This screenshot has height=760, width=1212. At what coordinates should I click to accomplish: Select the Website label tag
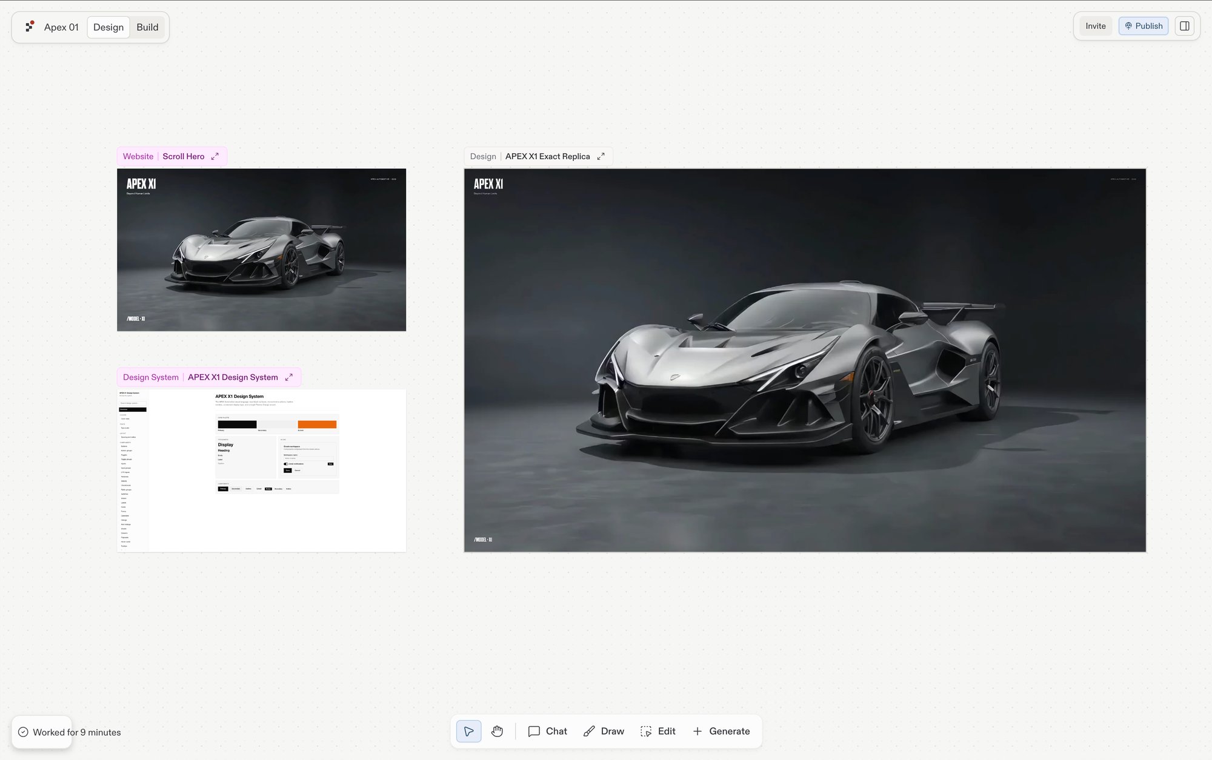click(138, 156)
